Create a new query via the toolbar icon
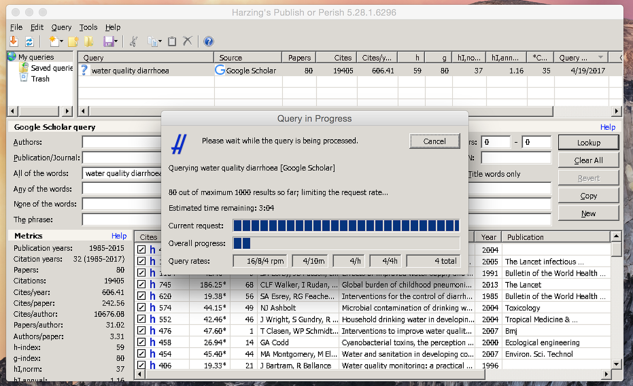The width and height of the screenshot is (633, 386). [53, 41]
